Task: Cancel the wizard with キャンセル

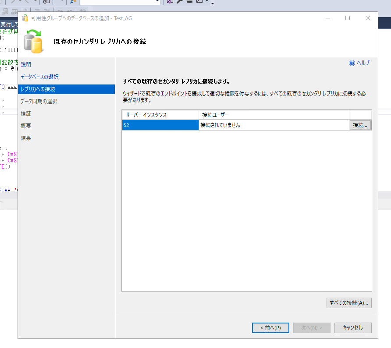Action: pyautogui.click(x=353, y=328)
